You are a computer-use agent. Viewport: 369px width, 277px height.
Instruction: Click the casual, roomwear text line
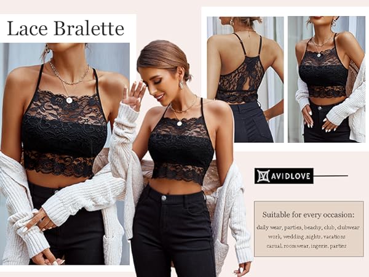(306, 246)
